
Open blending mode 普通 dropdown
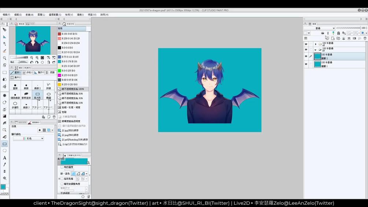click(x=319, y=28)
